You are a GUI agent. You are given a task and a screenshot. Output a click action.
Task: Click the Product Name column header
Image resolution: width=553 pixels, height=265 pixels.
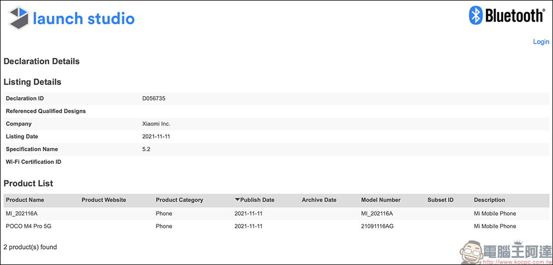[x=25, y=200]
